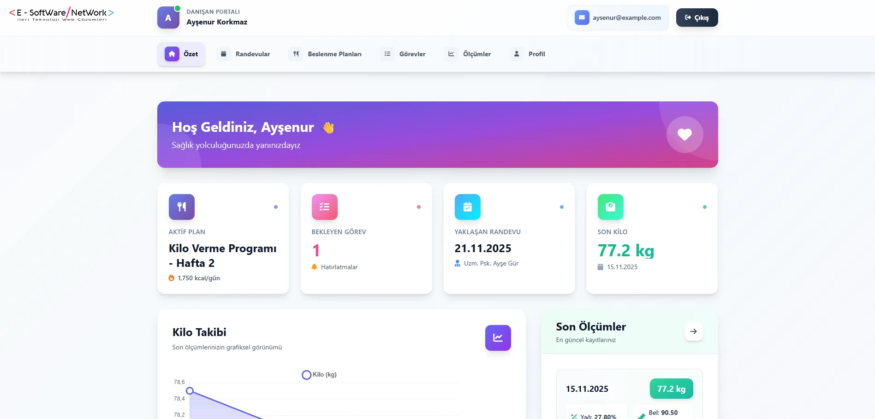The image size is (875, 419).
Task: Go to the Görevler tab
Action: [x=405, y=54]
